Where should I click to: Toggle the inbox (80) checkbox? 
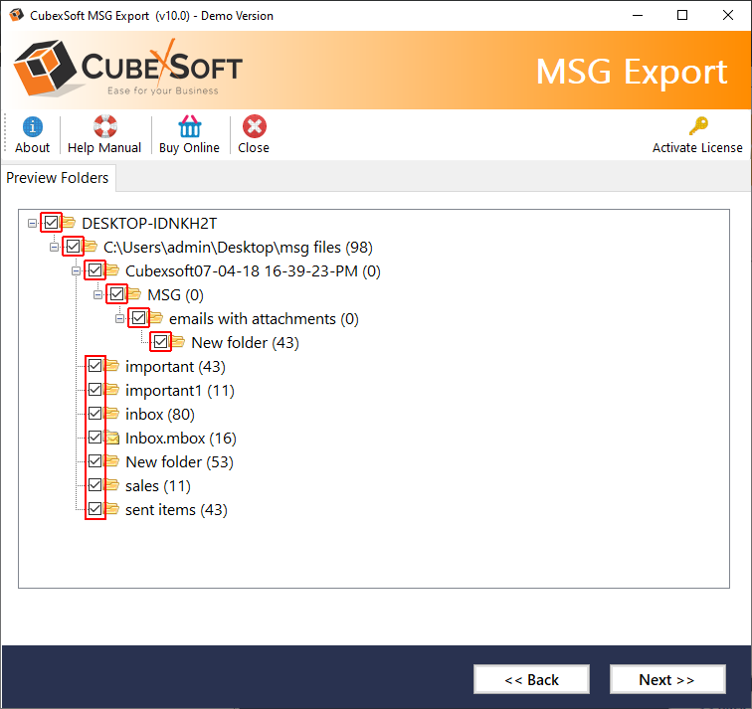tap(95, 414)
